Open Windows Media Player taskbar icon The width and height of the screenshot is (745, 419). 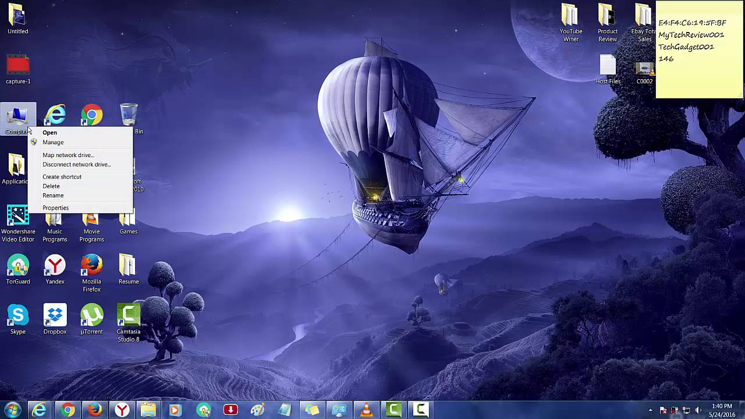click(x=175, y=410)
